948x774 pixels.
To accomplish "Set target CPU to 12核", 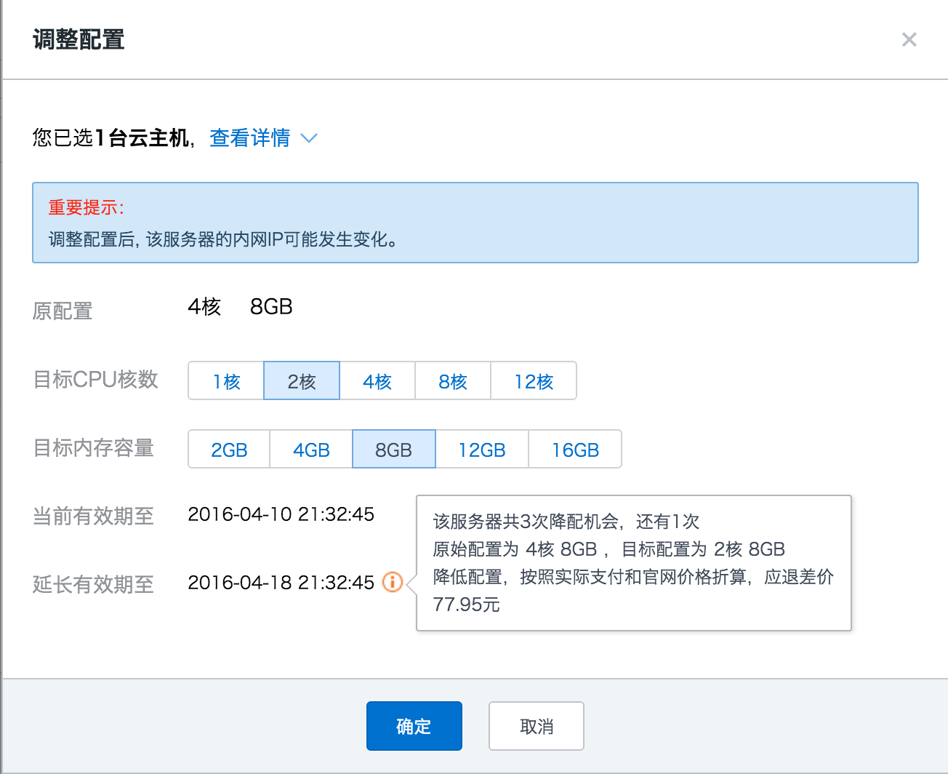I will (534, 380).
